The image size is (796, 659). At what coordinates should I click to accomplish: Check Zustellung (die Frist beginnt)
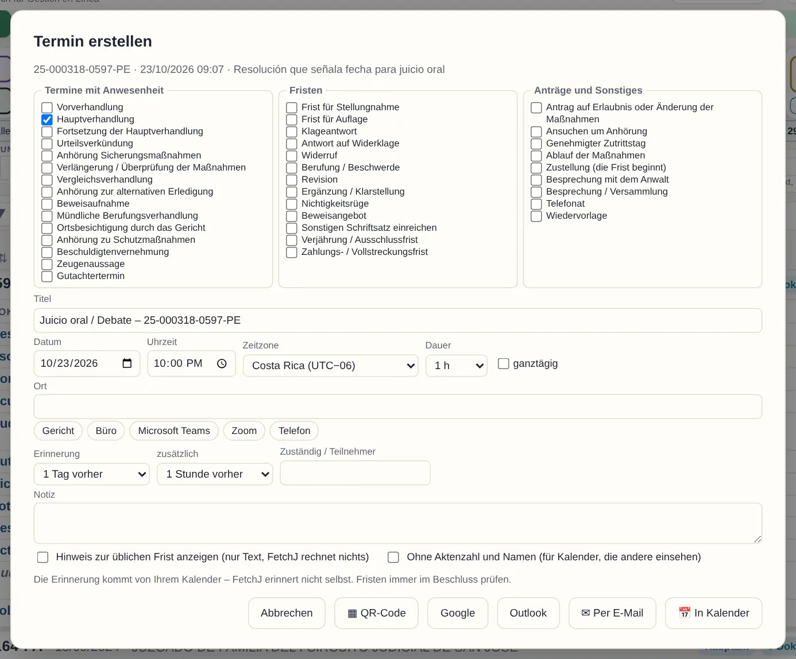click(536, 168)
